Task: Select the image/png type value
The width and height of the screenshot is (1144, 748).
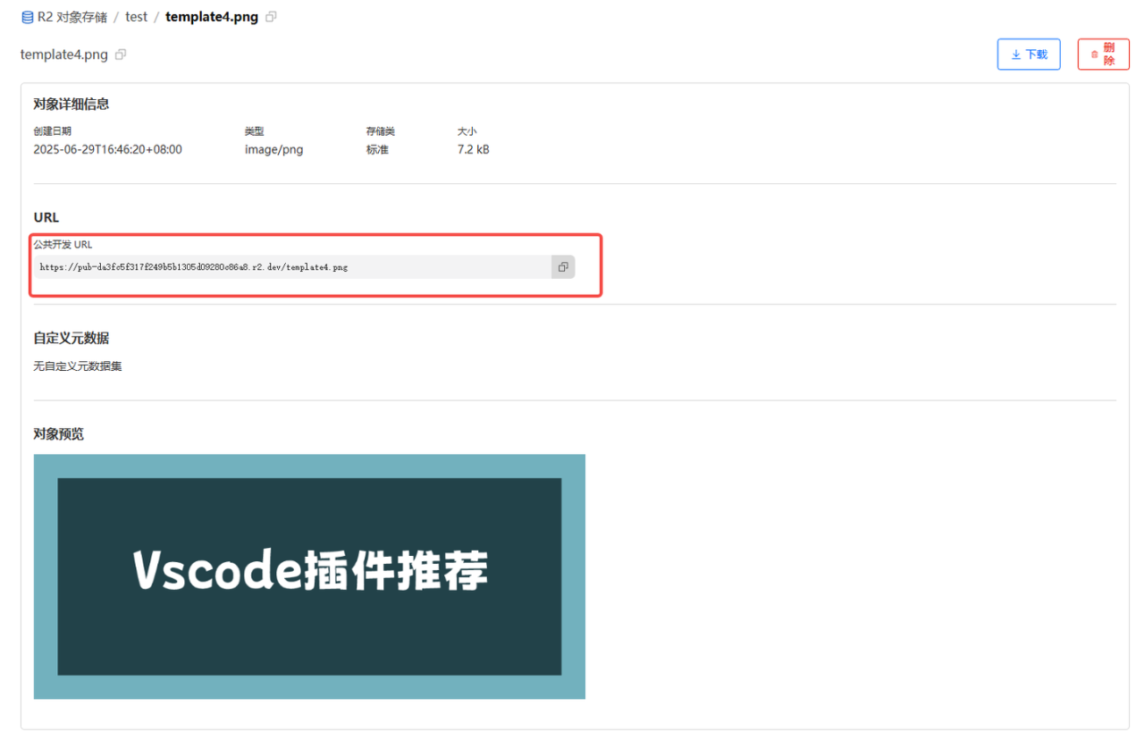Action: click(x=274, y=149)
